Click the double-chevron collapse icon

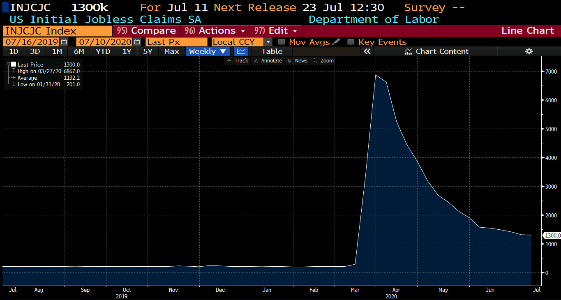tap(367, 51)
